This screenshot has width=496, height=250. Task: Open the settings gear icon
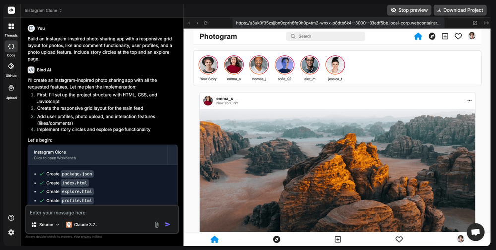click(11, 232)
